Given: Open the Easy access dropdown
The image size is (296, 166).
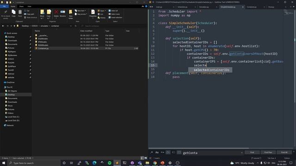Looking at the screenshot, I should pyautogui.click(x=81, y=14).
